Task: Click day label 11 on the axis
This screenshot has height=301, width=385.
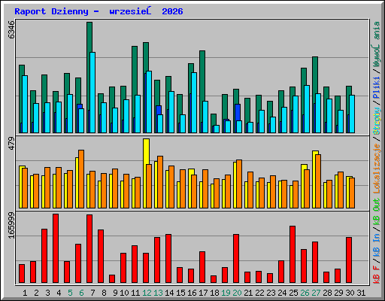Action: [135, 293]
